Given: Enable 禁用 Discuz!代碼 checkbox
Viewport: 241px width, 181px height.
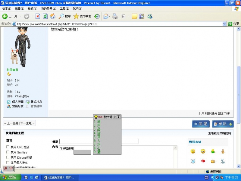Looking at the screenshot, I should click(8, 157).
